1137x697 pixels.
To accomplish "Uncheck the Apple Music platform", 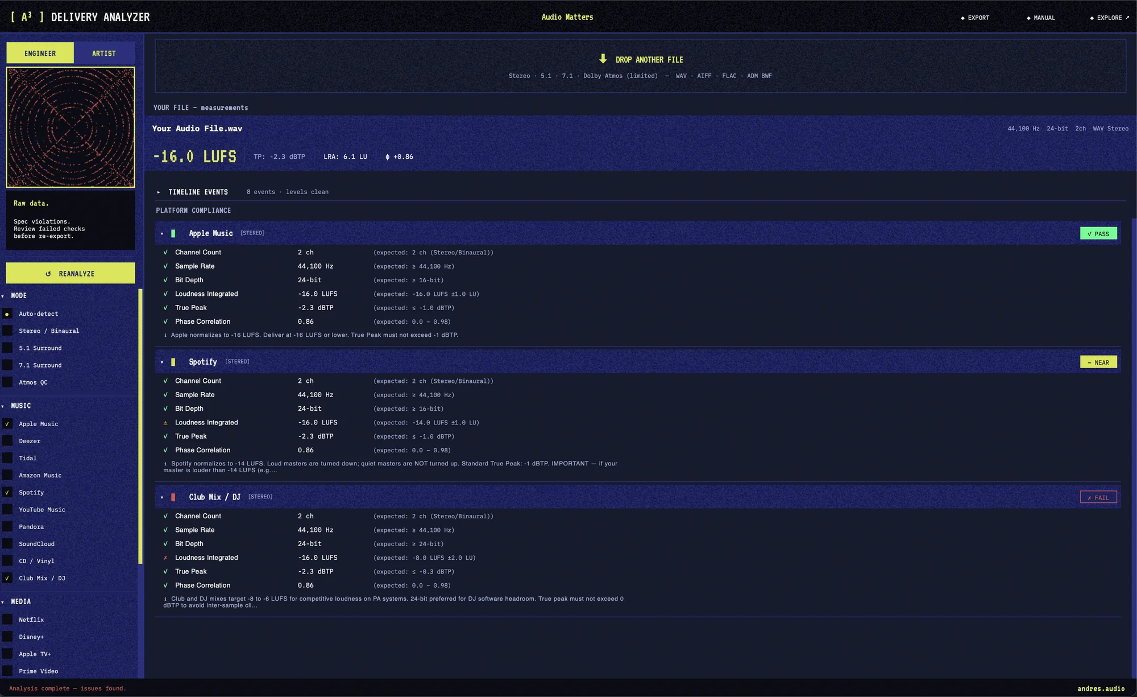I will (7, 424).
